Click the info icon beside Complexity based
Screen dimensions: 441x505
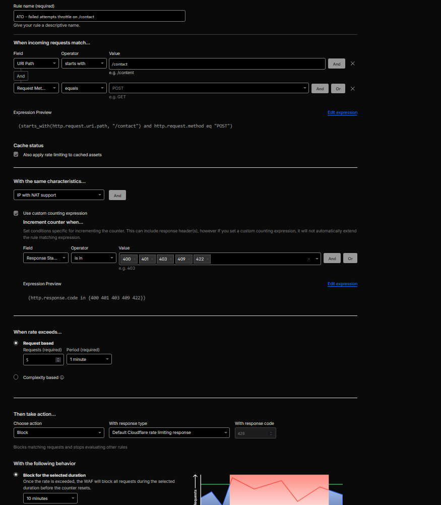[x=62, y=377]
